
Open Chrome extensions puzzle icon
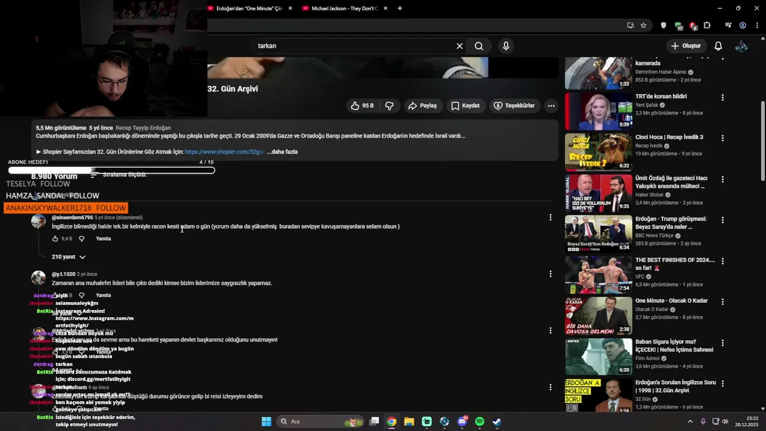click(707, 25)
